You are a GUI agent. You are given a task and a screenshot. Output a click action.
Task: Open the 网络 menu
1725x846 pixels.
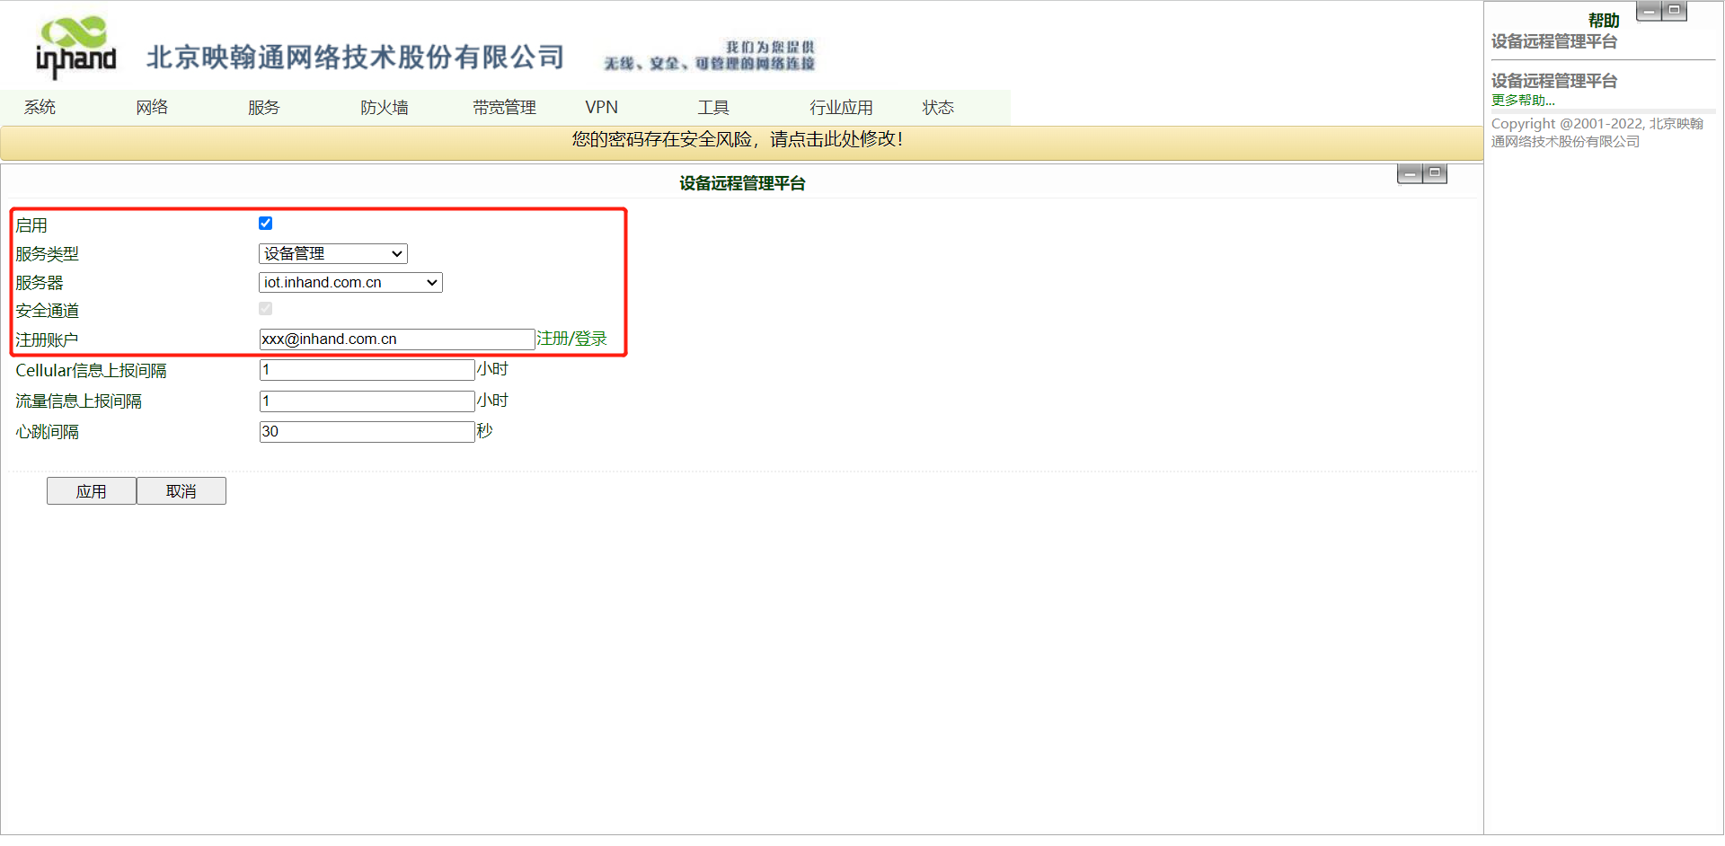click(x=152, y=108)
